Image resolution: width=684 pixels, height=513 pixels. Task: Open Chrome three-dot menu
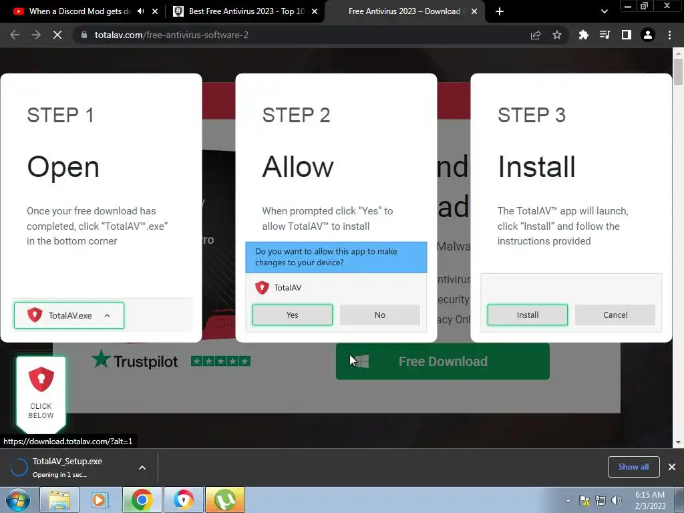coord(669,35)
